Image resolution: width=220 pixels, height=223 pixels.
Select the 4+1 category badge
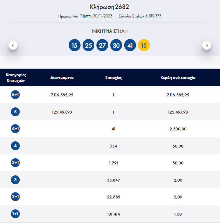(15, 129)
